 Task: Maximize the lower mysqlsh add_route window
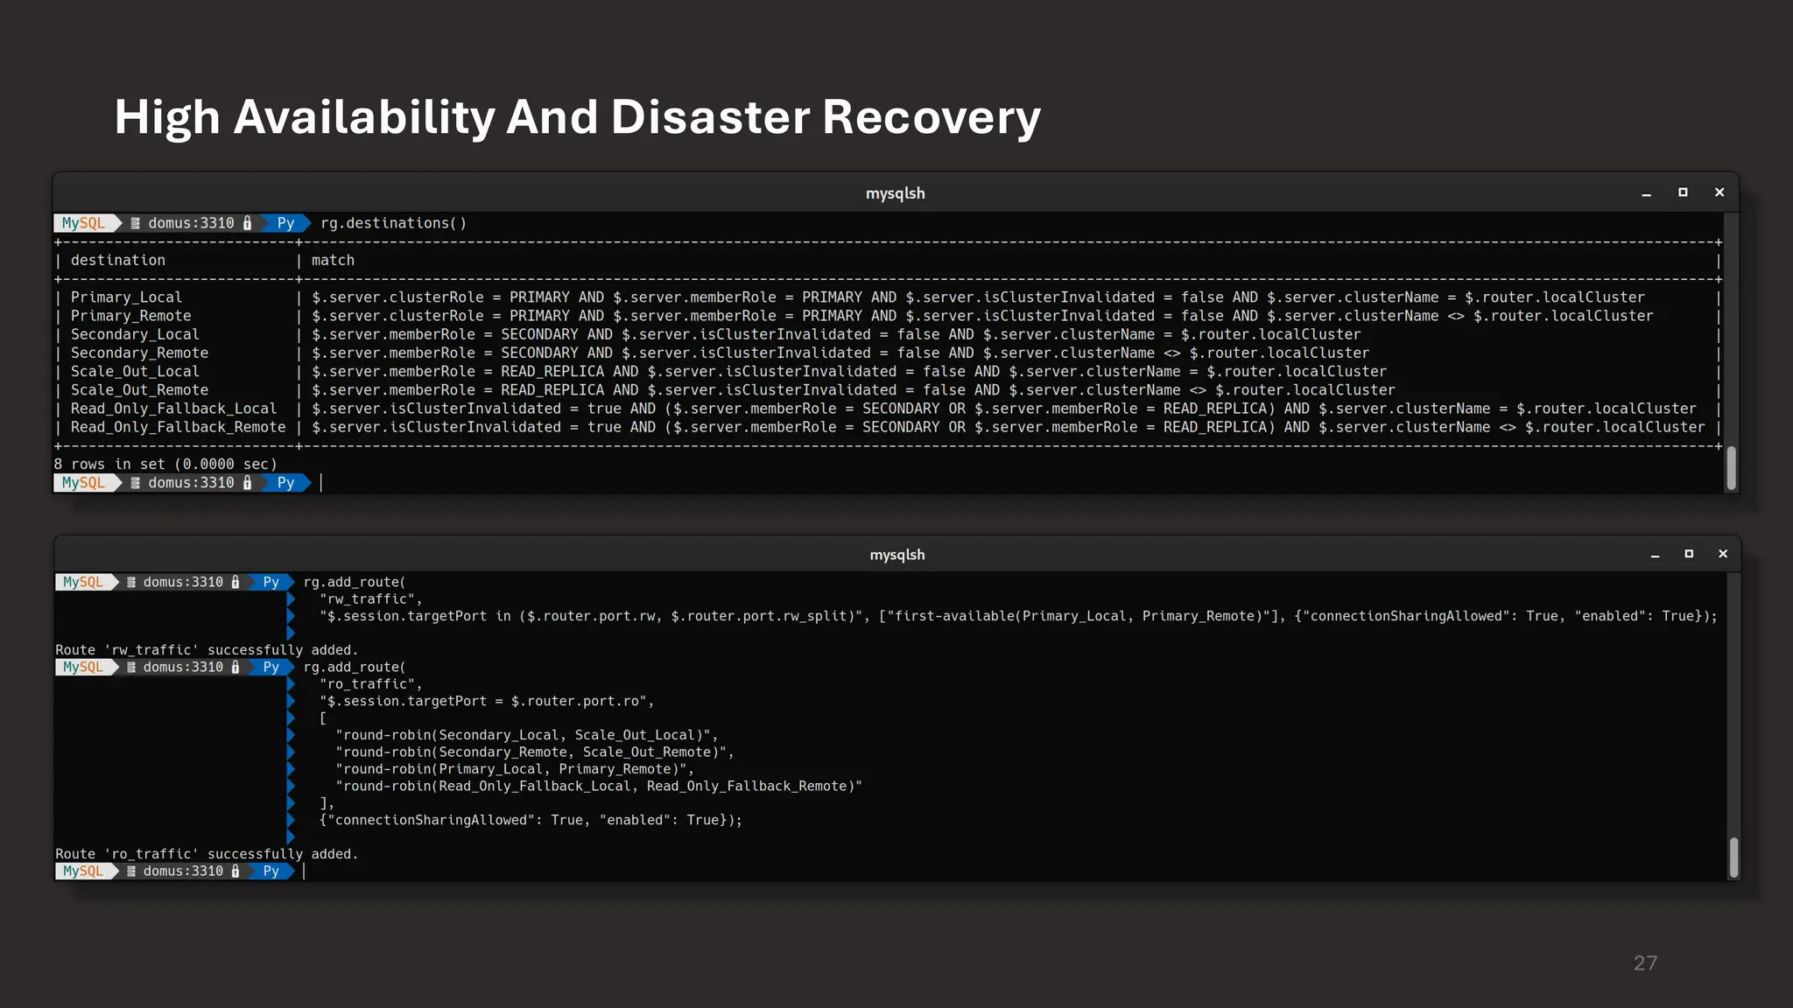click(1689, 554)
